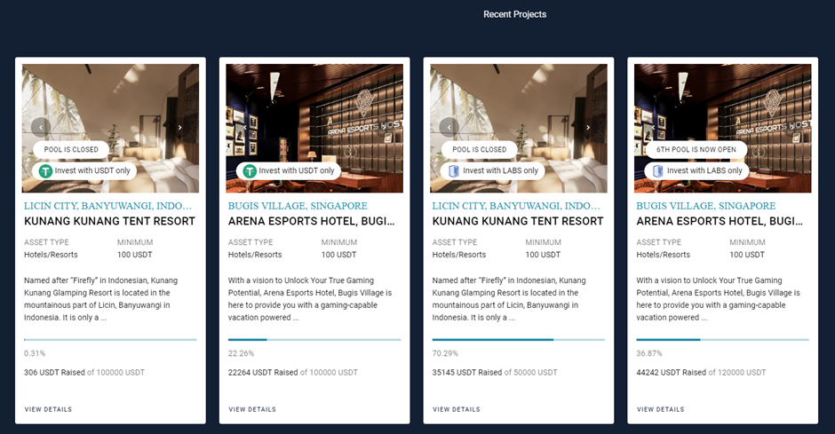This screenshot has width=835, height=434.
Task: Click 'Hotels/Resorts' asset type on the 0.31% card
Action: click(x=51, y=255)
